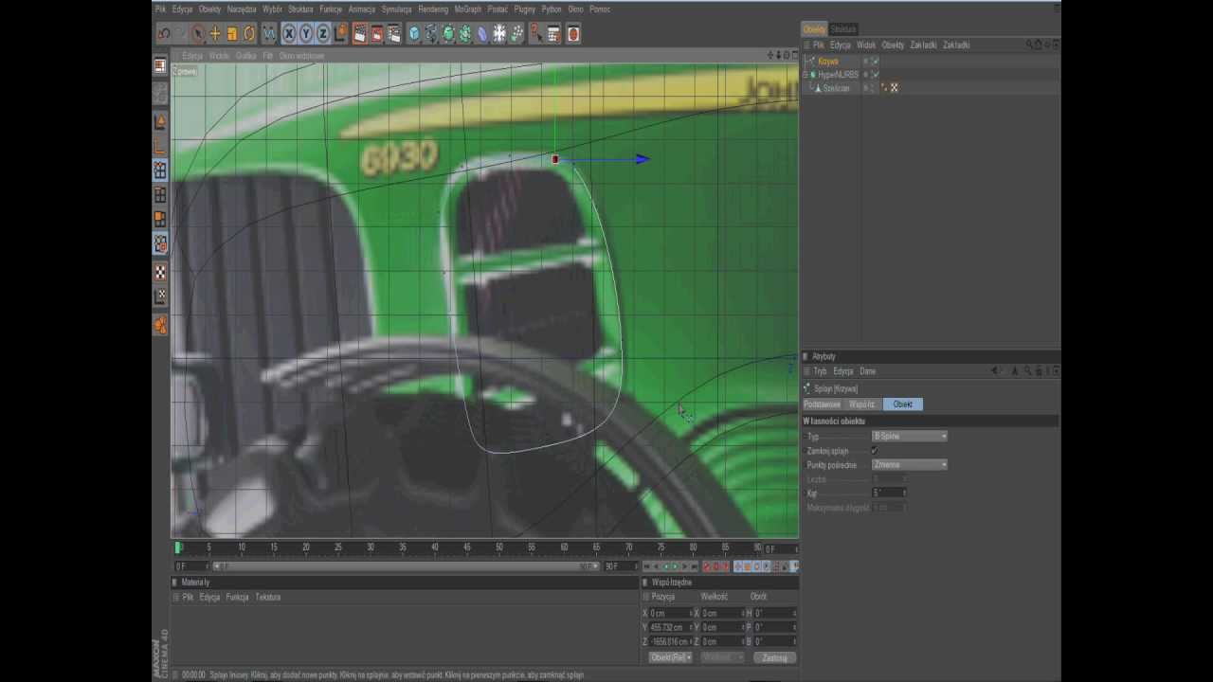
Task: Toggle the HyperNURBS enable checkmark
Action: [875, 75]
